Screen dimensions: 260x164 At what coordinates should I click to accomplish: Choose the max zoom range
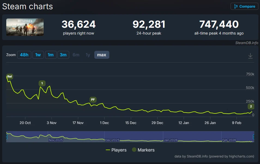[x=102, y=55]
